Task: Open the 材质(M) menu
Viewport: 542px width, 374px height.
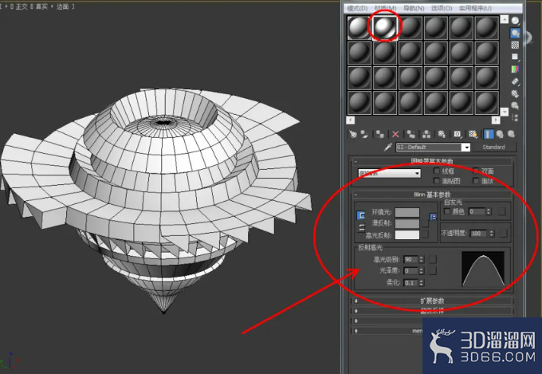Action: (386, 8)
